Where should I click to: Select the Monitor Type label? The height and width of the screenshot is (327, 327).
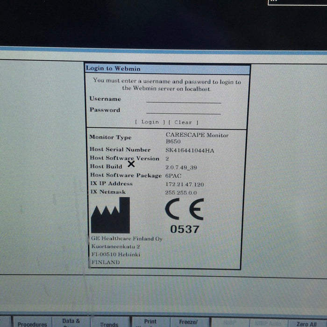click(x=110, y=137)
